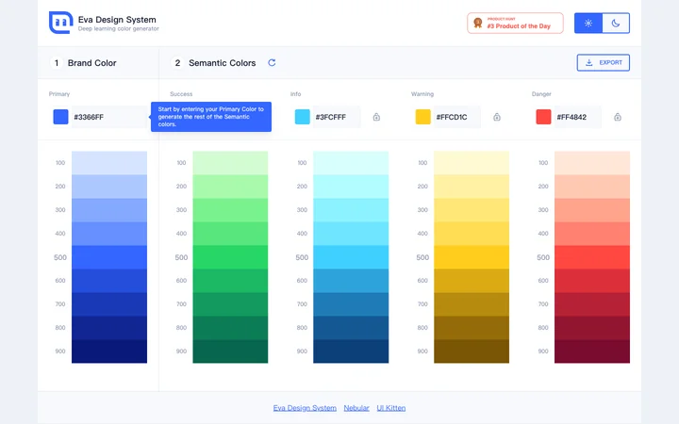Viewport: 679px width, 424px height.
Task: Select the 2 Semantic Colors step
Action: click(x=213, y=63)
